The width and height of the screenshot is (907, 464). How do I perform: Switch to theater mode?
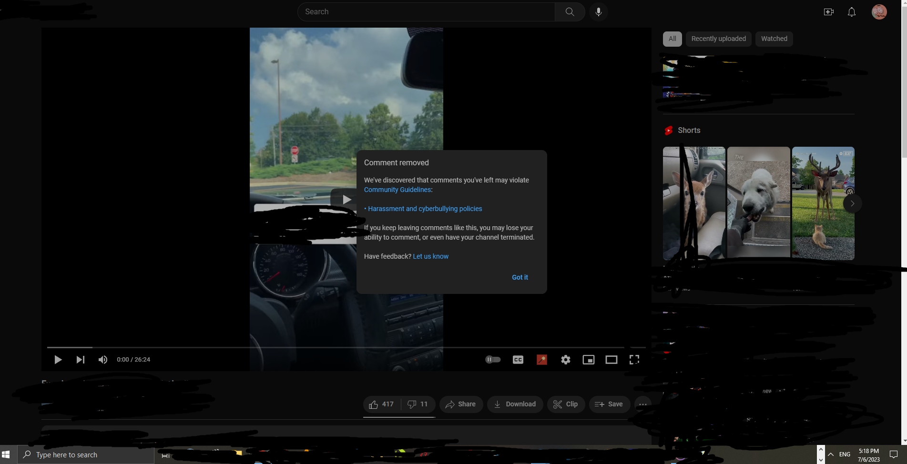611,360
